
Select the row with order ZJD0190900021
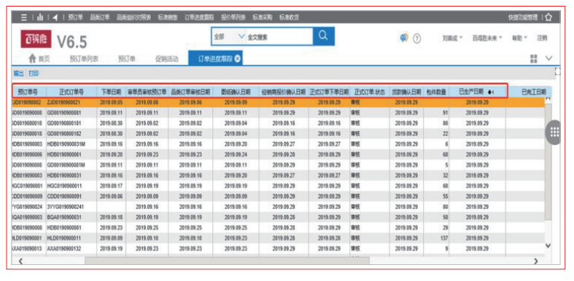click(x=277, y=103)
